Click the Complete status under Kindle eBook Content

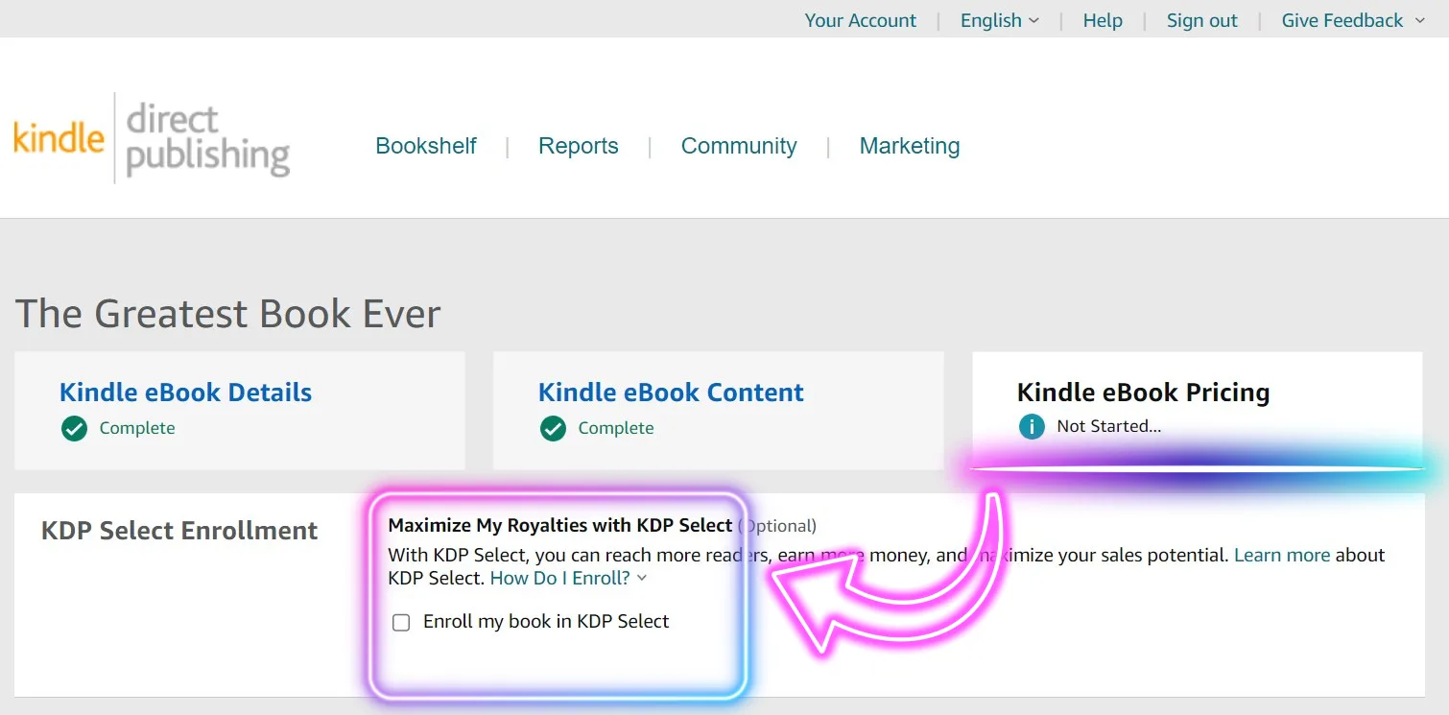pos(616,428)
